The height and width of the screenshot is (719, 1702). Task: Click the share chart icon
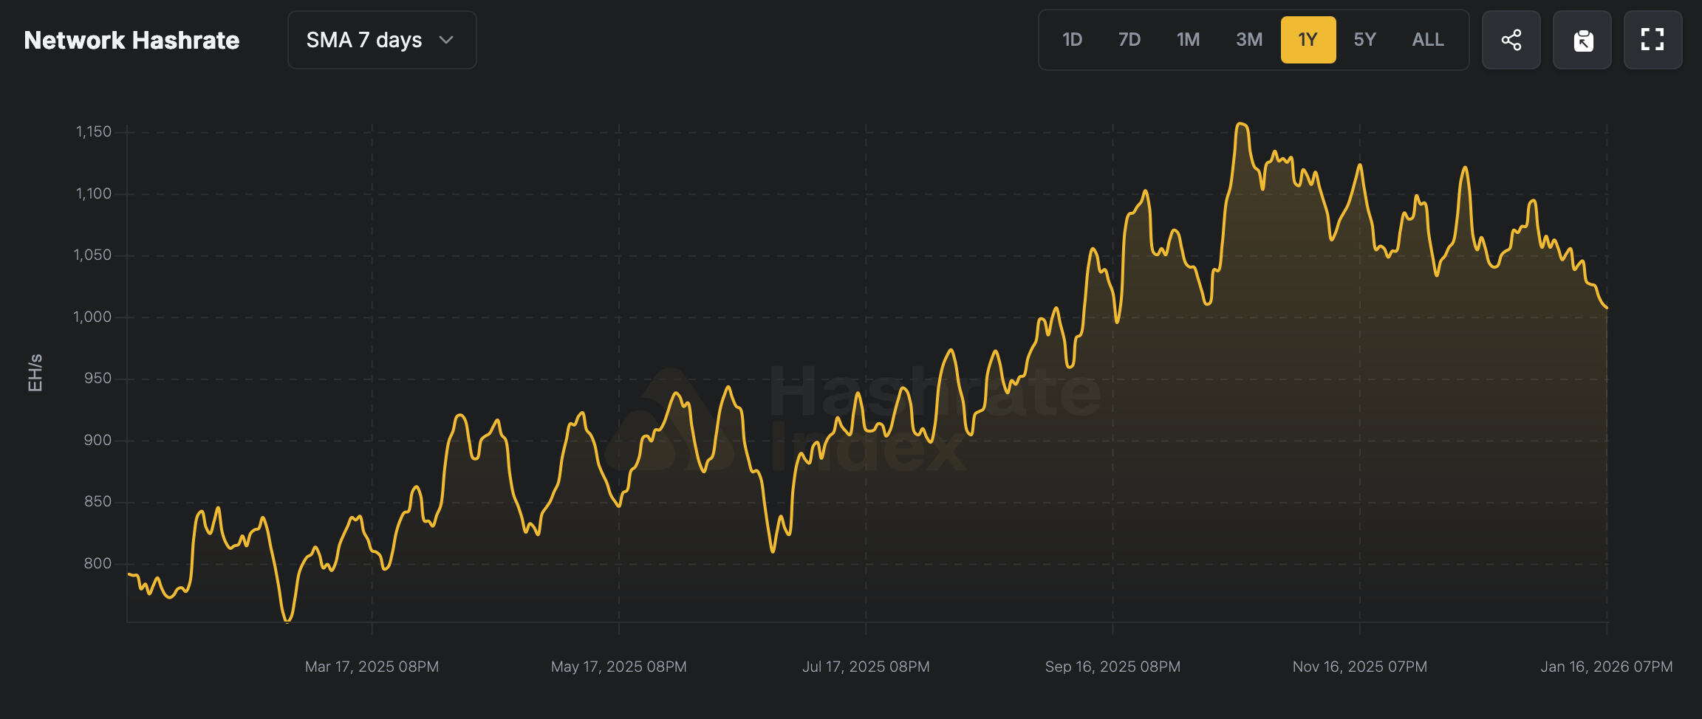click(1511, 40)
